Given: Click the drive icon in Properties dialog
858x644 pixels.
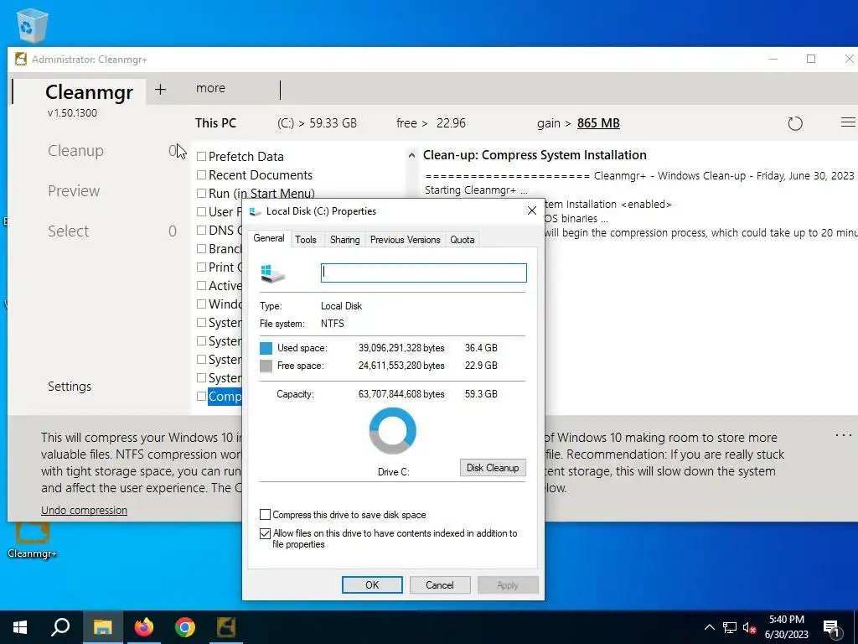Looking at the screenshot, I should [x=272, y=273].
